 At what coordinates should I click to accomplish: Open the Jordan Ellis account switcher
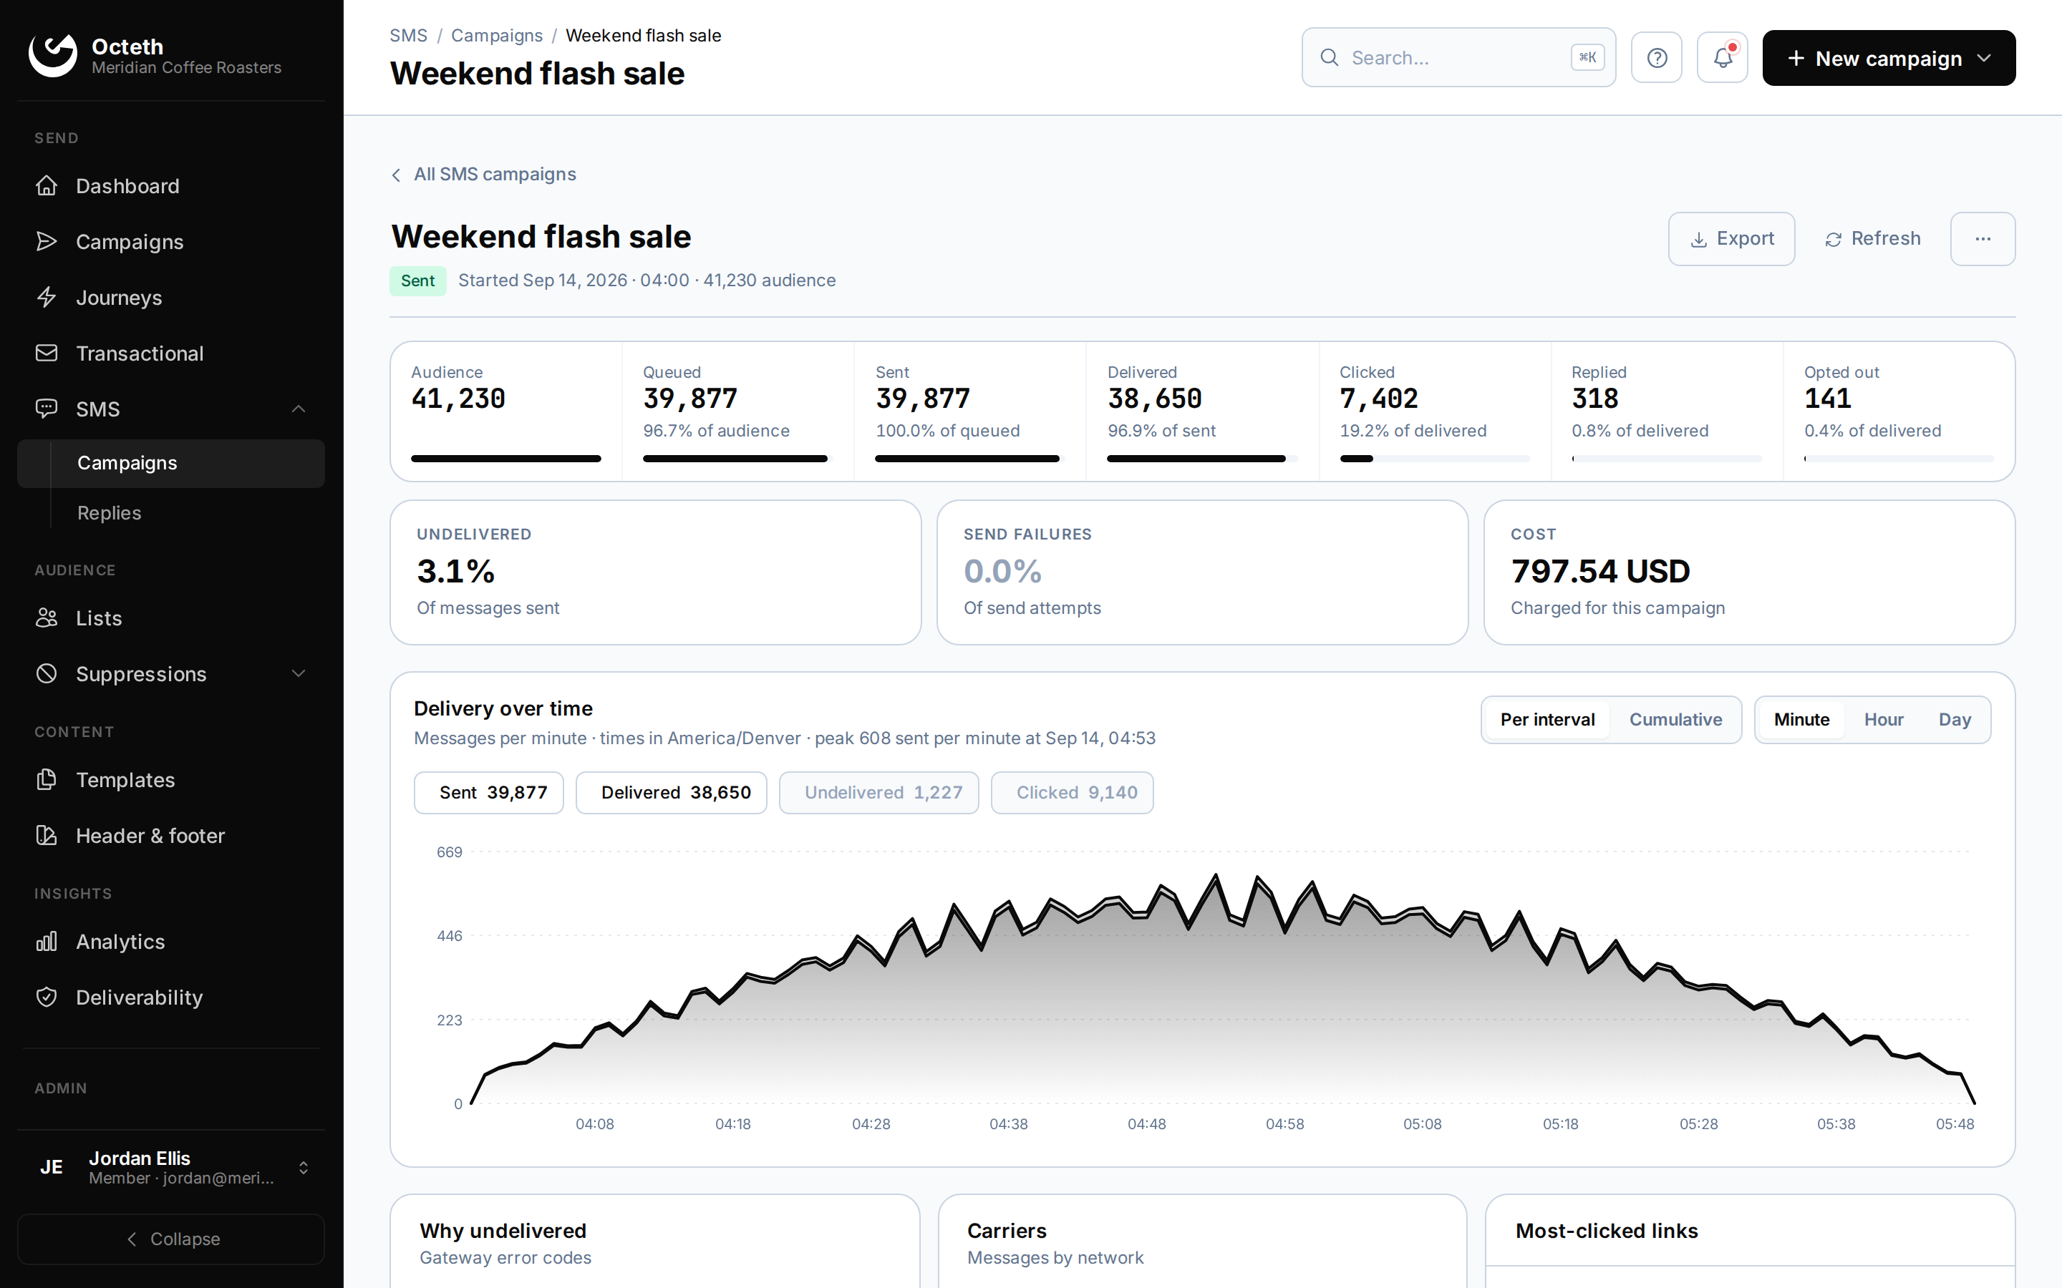(x=170, y=1167)
